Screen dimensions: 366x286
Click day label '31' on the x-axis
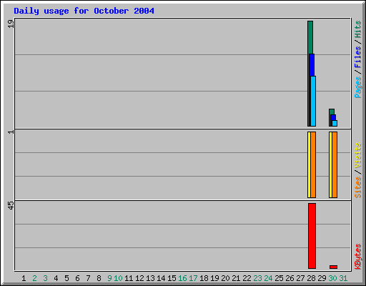[x=343, y=278]
